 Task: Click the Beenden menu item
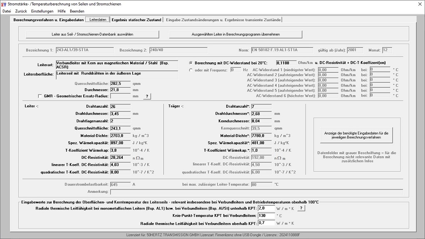pos(77,11)
